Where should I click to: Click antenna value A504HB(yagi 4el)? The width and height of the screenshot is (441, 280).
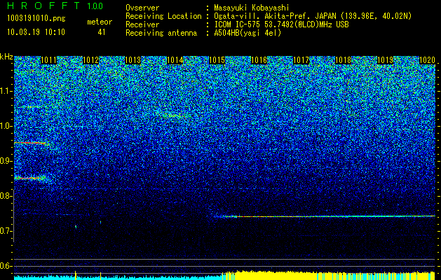[x=247, y=33]
